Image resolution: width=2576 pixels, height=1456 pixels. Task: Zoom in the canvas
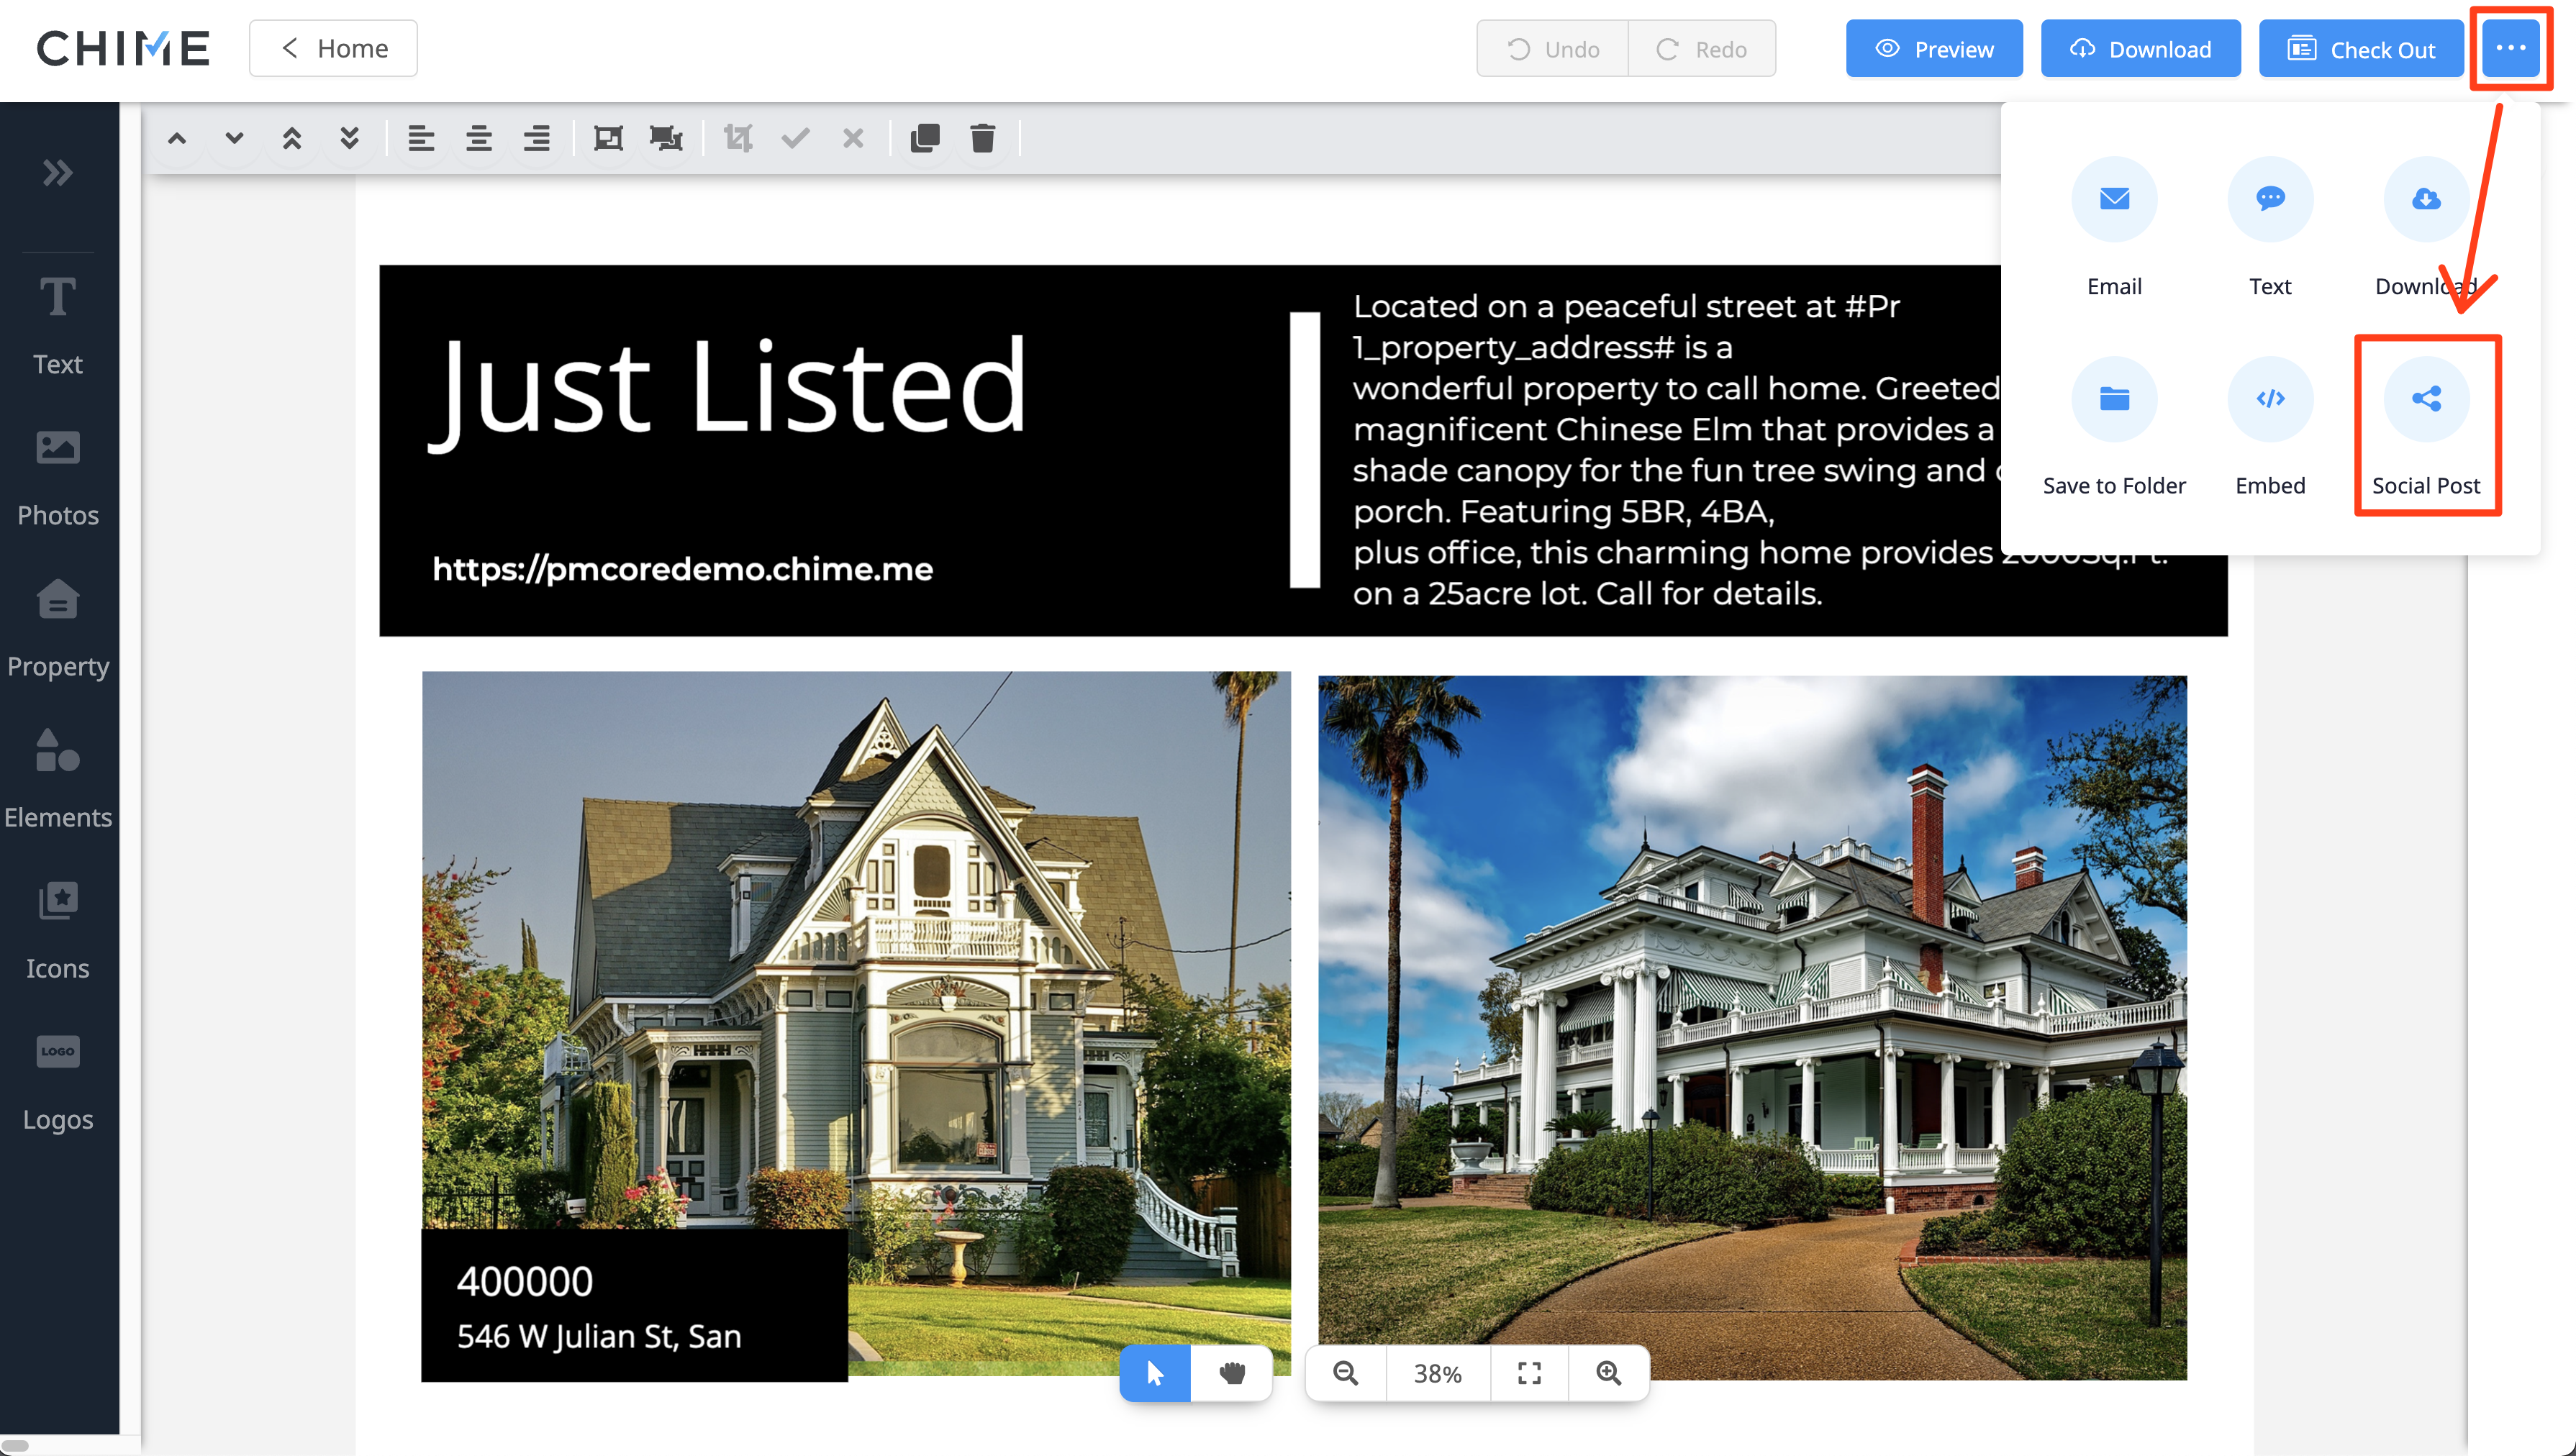[1608, 1373]
